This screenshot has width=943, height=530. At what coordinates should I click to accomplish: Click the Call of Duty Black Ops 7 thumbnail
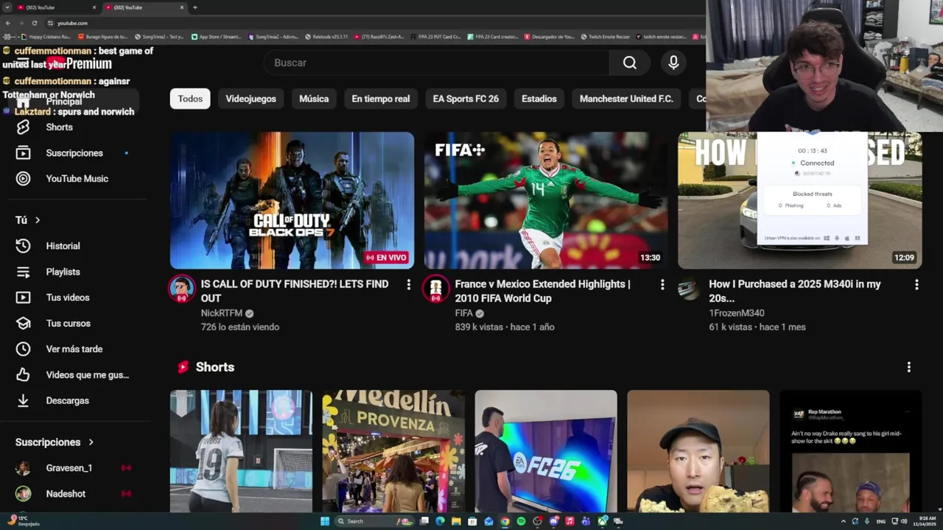pos(292,200)
